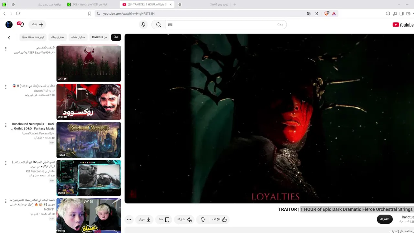Open the LumaScapes: Fantasy Epic channel
This screenshot has width=414, height=233.
[x=38, y=133]
